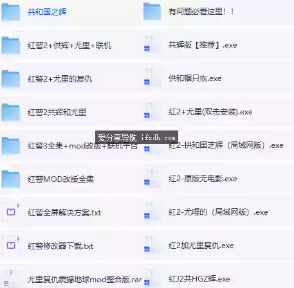Screen dimensions: 294x288
Task: Select the 红警3全集+mod改版+联机平台 label
Action: tap(82, 146)
